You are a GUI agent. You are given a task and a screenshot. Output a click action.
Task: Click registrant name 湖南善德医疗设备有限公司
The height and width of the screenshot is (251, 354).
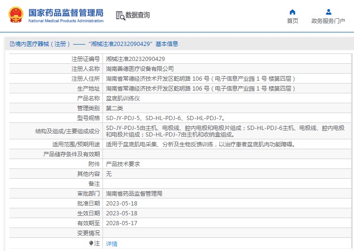[140, 69]
